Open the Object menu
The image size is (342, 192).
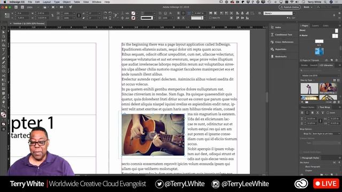66,2
